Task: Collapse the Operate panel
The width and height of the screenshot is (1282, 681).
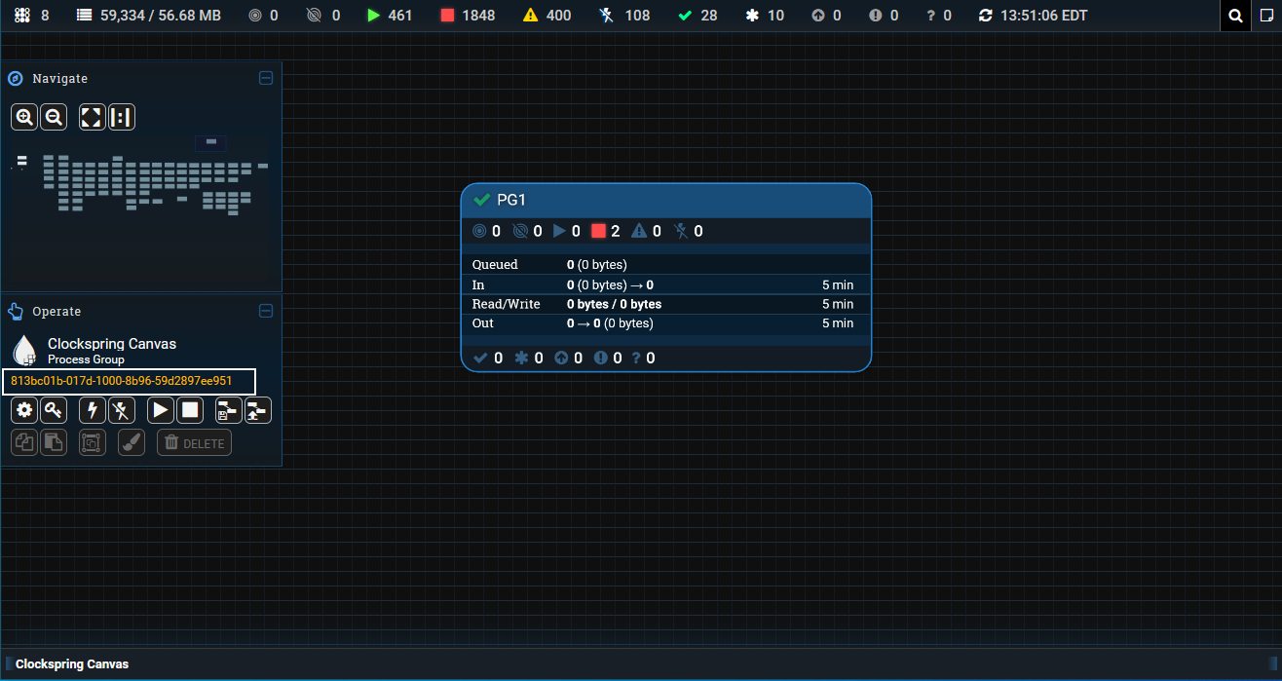Action: click(266, 311)
